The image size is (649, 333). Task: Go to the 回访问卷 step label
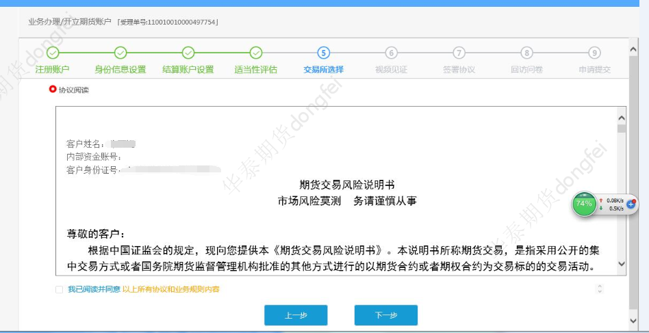pos(526,70)
